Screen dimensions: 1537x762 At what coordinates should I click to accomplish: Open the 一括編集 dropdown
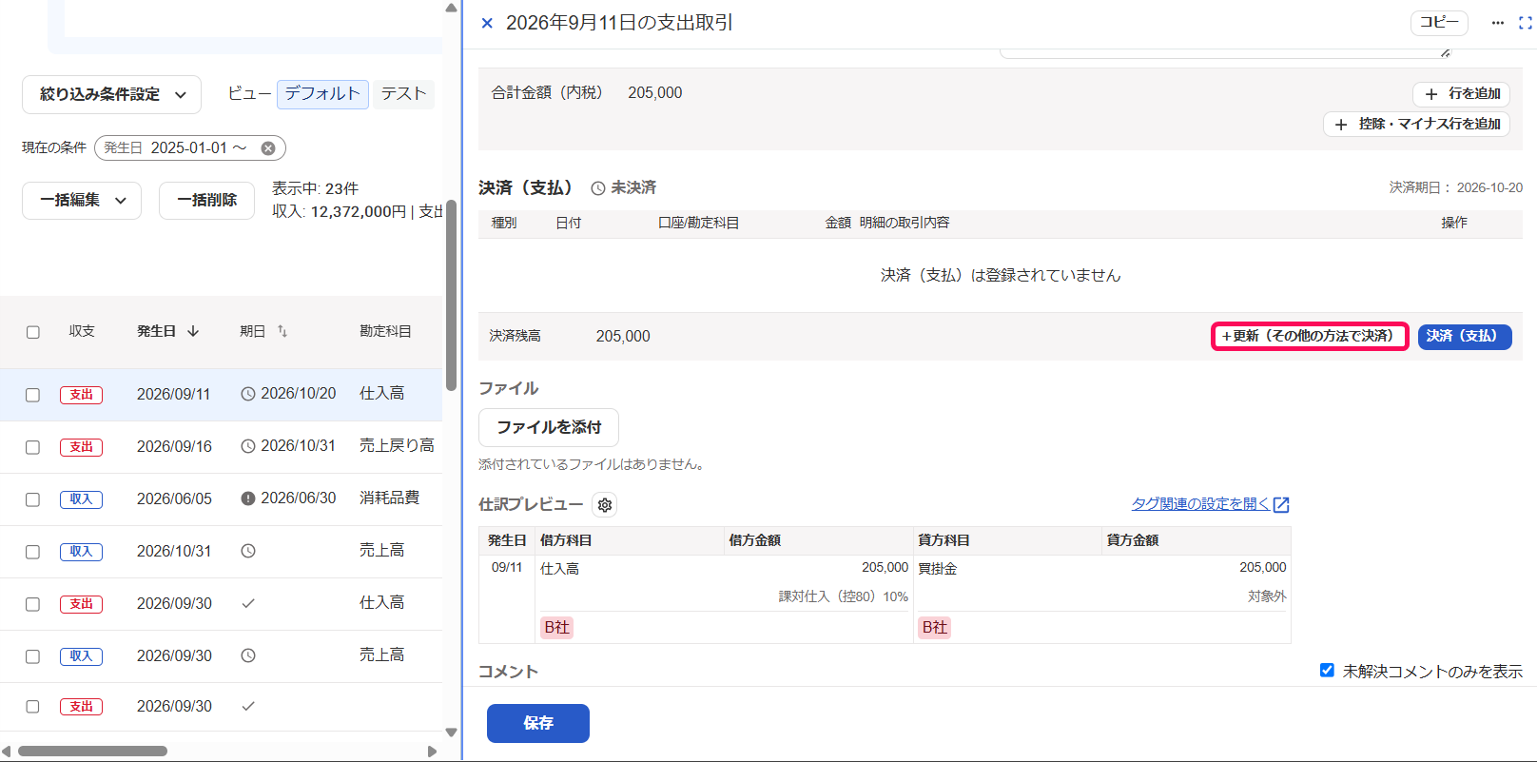[x=82, y=201]
